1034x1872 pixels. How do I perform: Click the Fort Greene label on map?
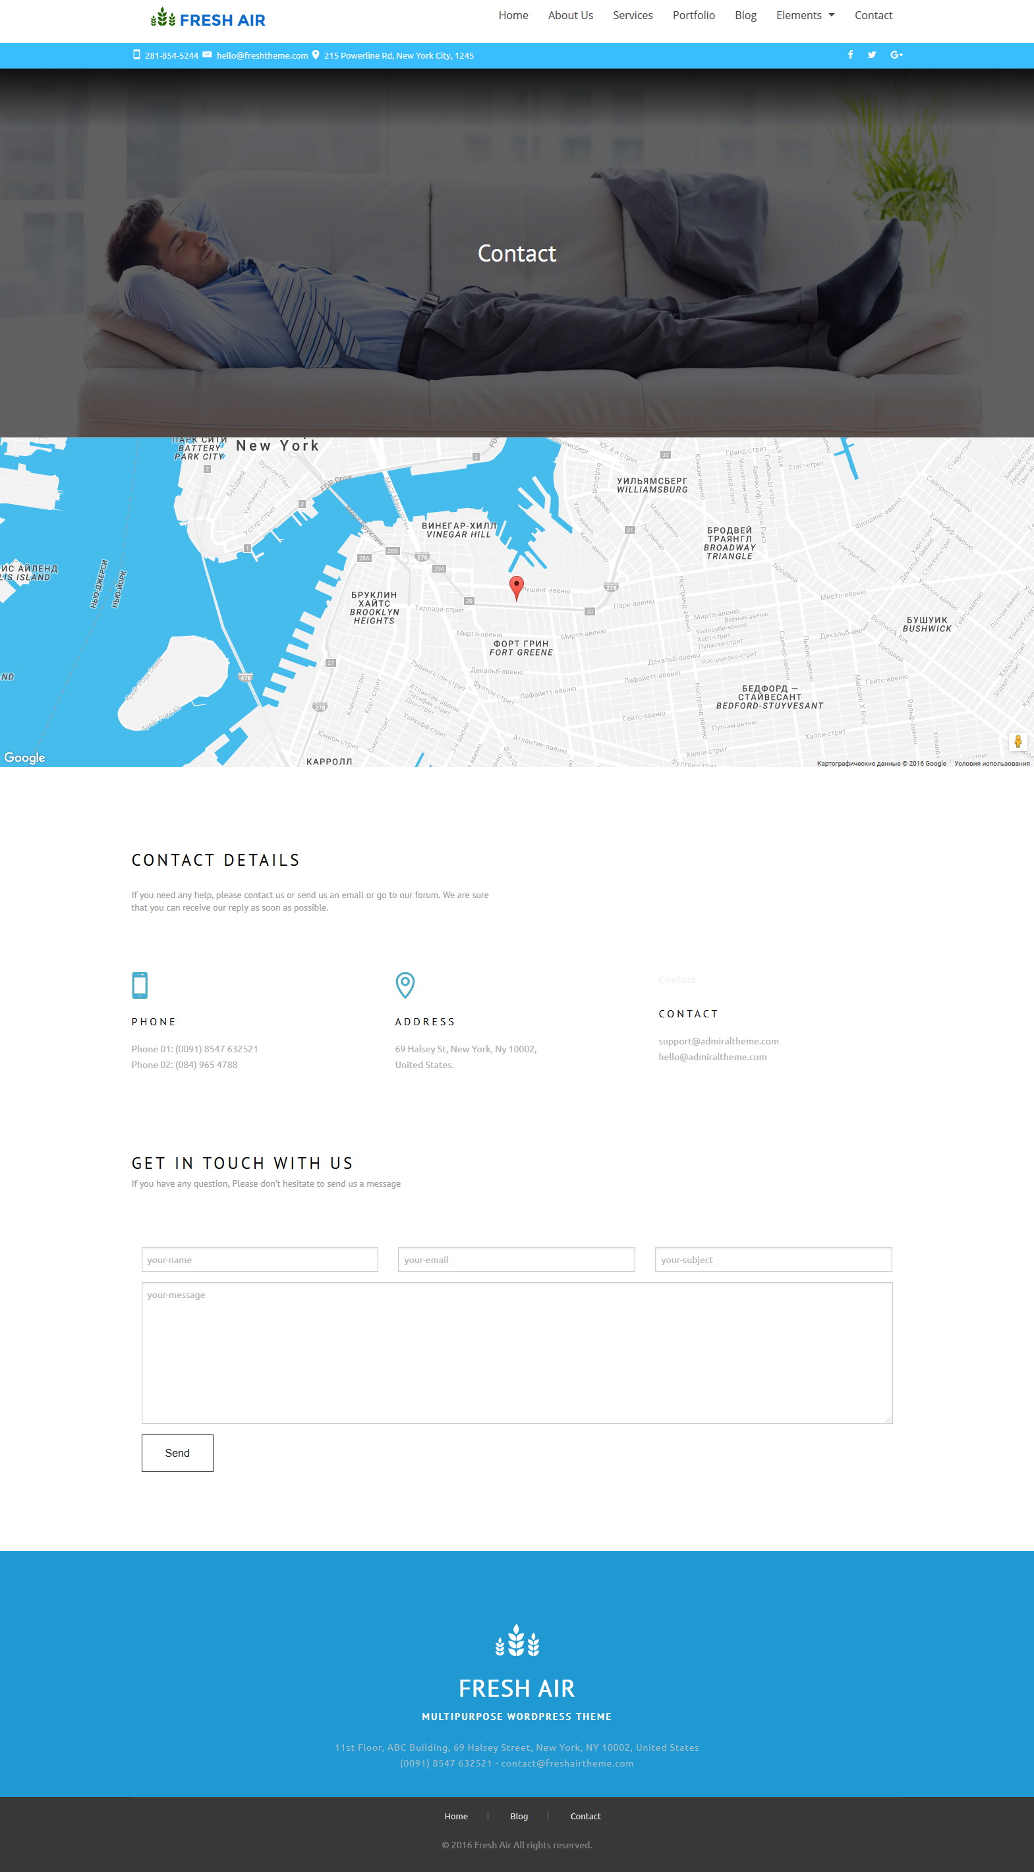[521, 648]
